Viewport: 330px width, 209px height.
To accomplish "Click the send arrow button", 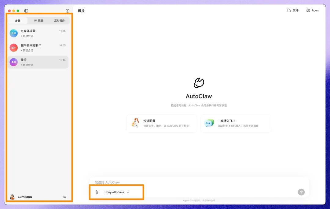I will tap(301, 192).
